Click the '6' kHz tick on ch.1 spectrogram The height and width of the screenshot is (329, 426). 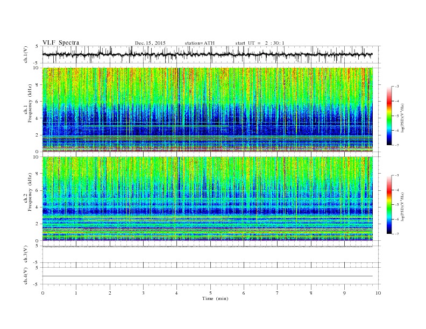tap(38, 102)
